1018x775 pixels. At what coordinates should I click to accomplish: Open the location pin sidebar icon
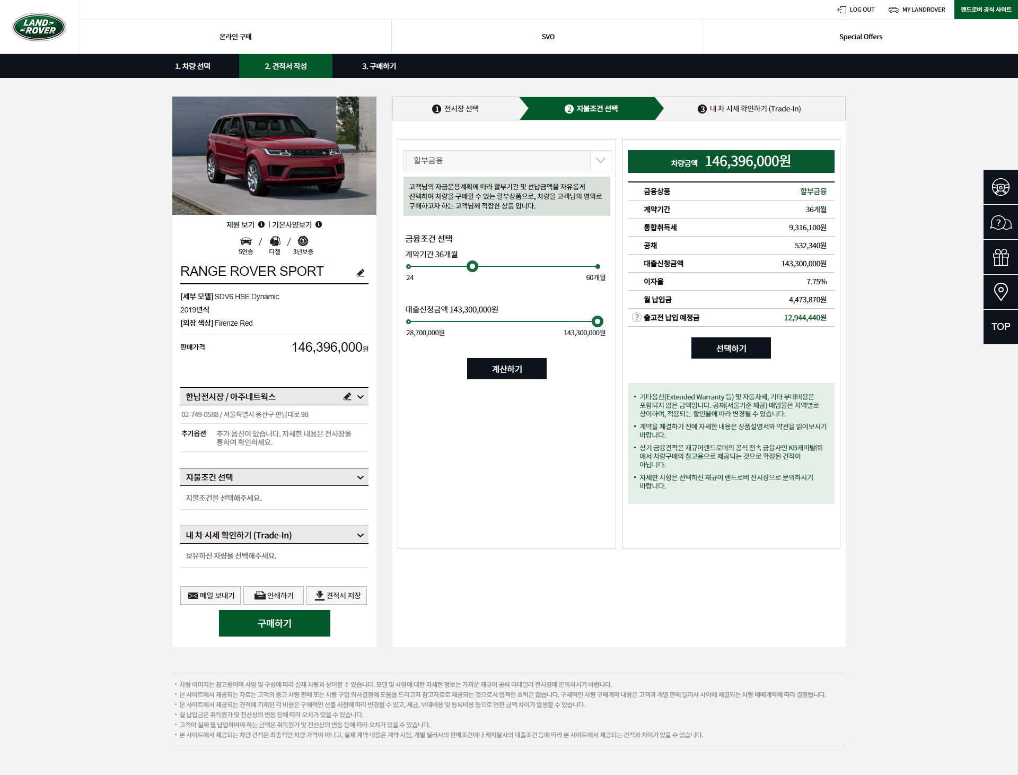coord(1001,292)
